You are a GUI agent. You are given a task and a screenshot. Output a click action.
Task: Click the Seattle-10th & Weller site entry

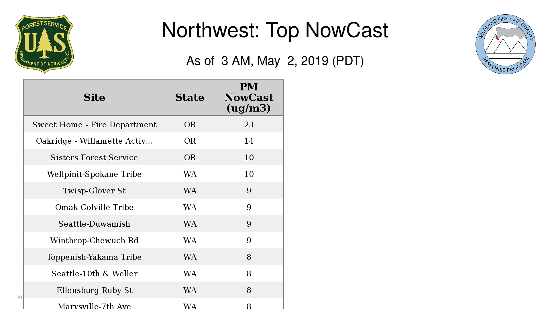(x=94, y=274)
